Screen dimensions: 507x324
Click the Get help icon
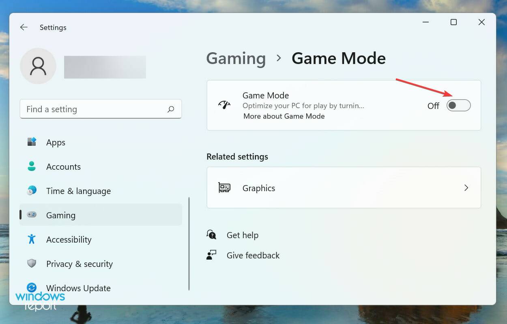pyautogui.click(x=211, y=234)
